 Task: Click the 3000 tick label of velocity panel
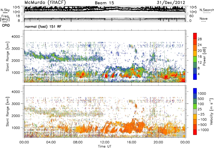click(16, 104)
